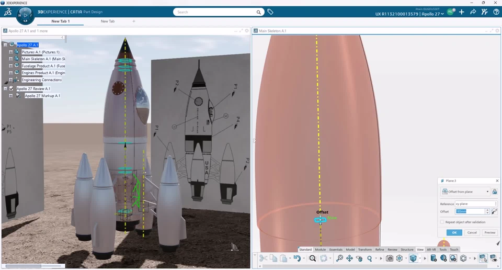Click the globe with gear icon
Viewport: 502px width, 270px height.
[443, 258]
